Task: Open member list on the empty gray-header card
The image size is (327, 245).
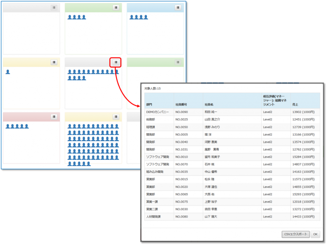Action: click(54, 8)
